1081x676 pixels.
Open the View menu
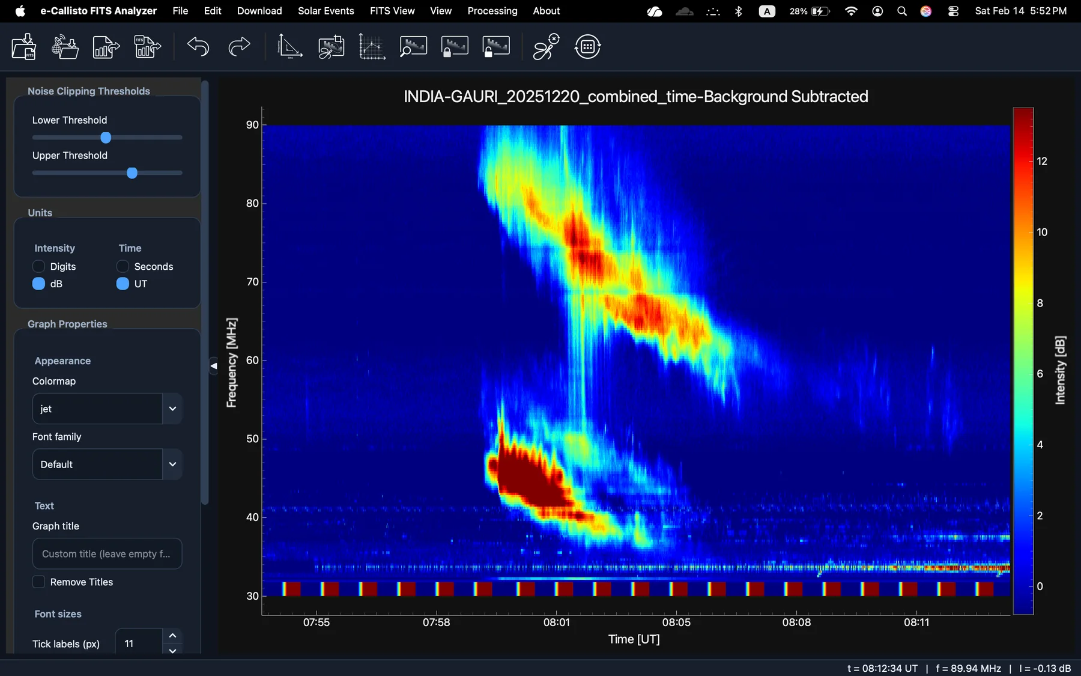pyautogui.click(x=441, y=11)
